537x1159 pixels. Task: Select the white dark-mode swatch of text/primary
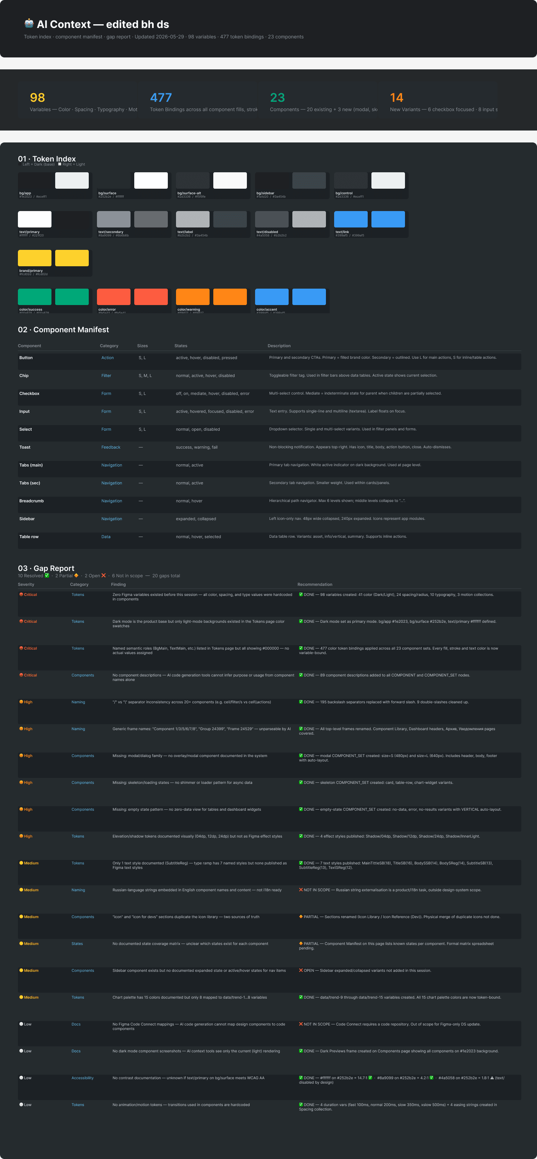(35, 219)
